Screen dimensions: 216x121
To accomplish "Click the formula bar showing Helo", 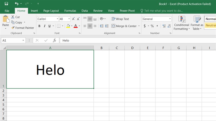I will 138,41.
